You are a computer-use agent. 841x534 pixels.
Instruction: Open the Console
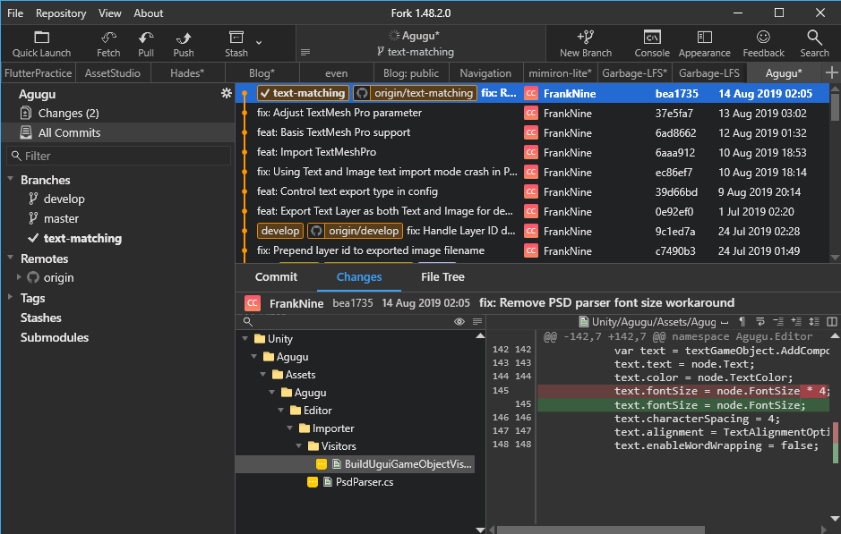652,44
